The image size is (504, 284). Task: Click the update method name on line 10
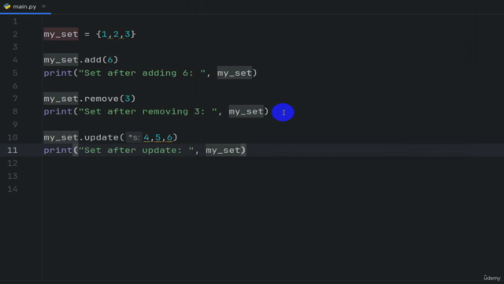point(102,137)
